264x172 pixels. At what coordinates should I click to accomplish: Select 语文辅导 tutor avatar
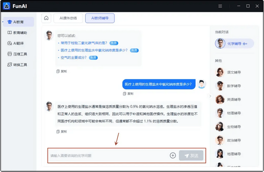click(220, 72)
